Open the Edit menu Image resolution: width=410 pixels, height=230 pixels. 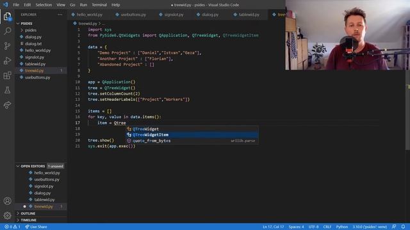[27, 4]
